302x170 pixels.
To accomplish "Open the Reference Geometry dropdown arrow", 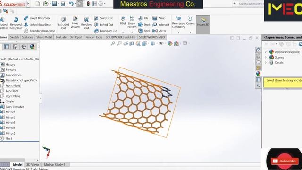I will click(x=178, y=32).
